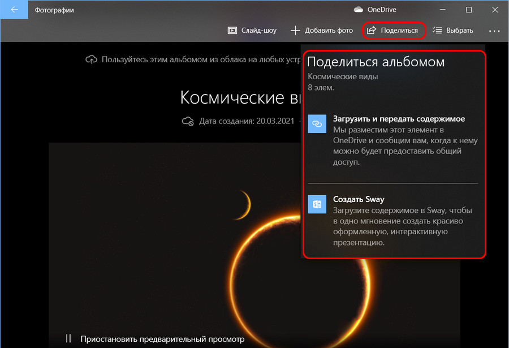Click the cloud sync icon beside Дата создания
Screen dimensions: 509x348
pyautogui.click(x=188, y=121)
